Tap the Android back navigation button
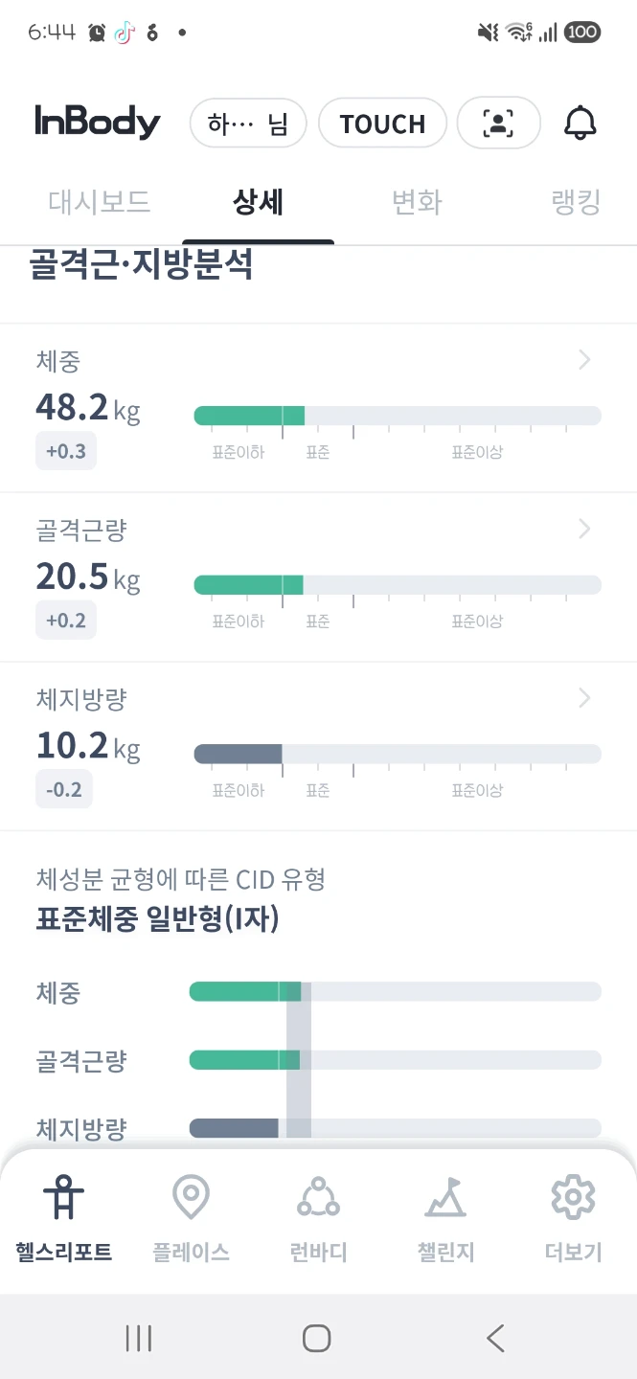The width and height of the screenshot is (637, 1379). 495,1338
